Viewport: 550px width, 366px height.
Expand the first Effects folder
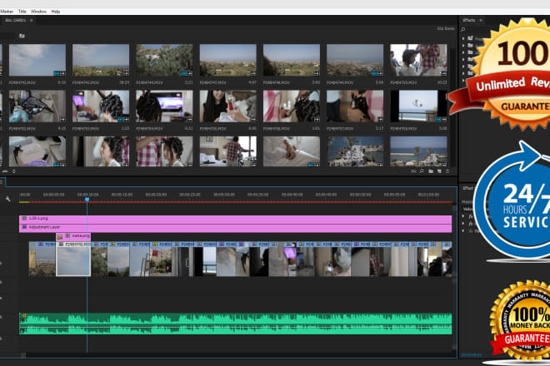tap(463, 38)
